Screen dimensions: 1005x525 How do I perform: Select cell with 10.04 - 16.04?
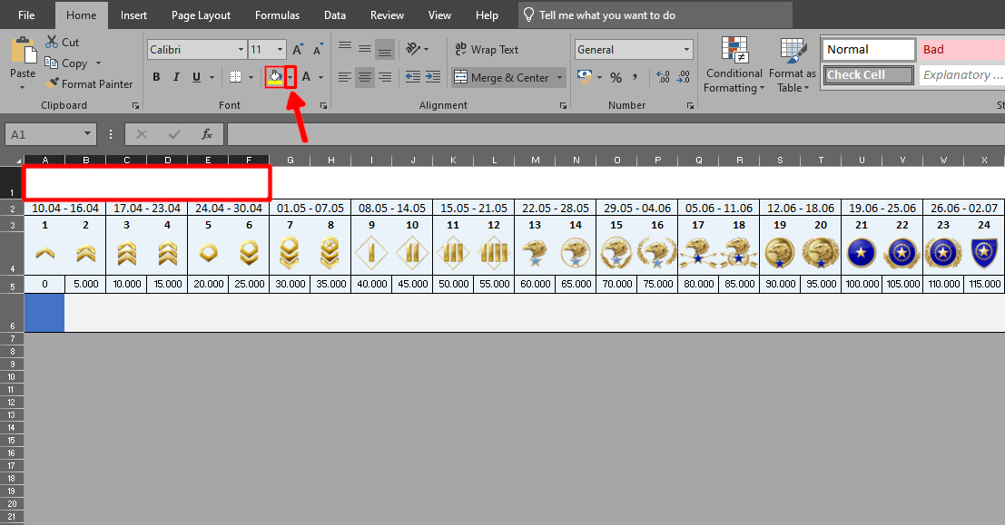65,208
